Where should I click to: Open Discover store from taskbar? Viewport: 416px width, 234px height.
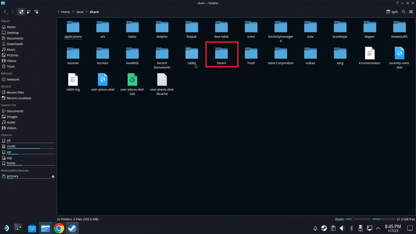click(32, 228)
